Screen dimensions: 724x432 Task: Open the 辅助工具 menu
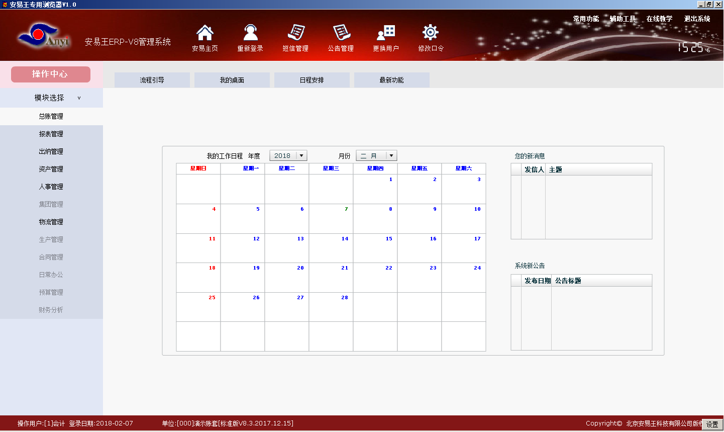tap(623, 19)
